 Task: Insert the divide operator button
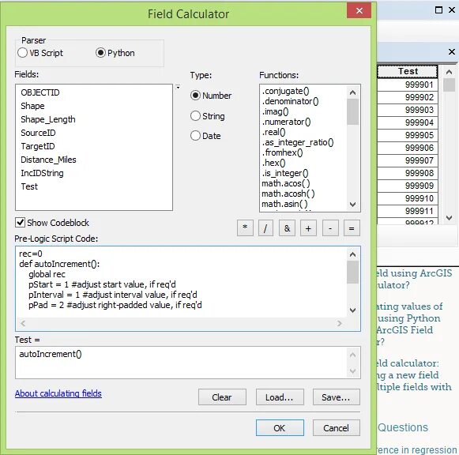click(265, 228)
